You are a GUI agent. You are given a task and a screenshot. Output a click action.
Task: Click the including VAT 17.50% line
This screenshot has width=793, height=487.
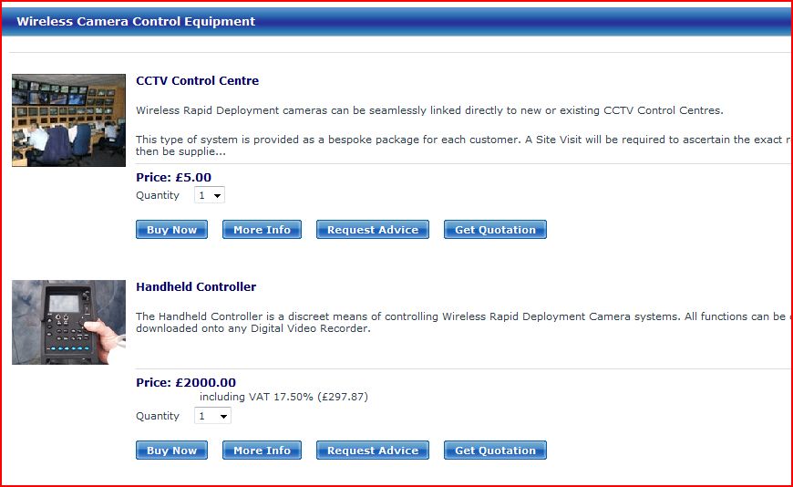point(283,397)
